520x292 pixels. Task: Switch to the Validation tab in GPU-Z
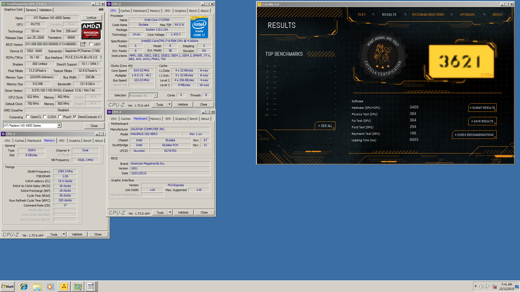click(45, 10)
